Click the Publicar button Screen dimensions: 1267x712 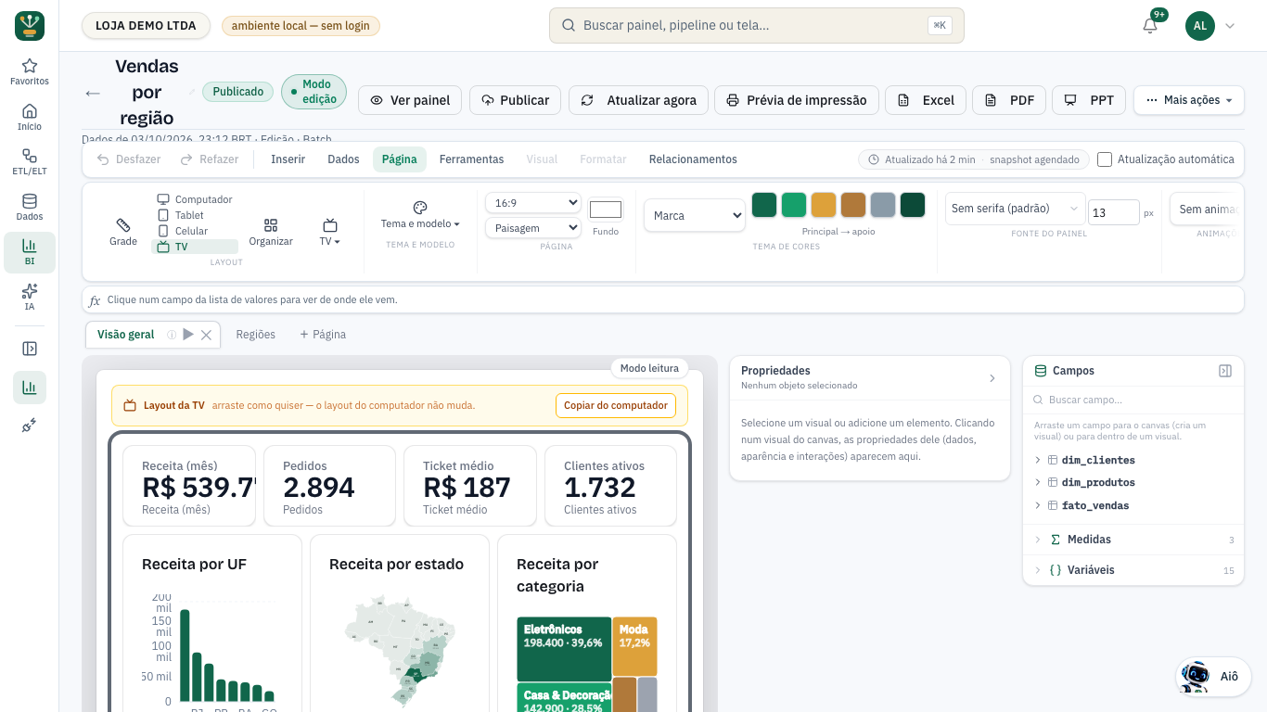515,100
